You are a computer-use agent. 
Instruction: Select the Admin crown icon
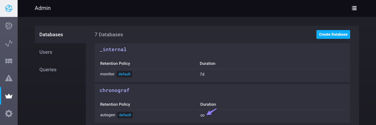pyautogui.click(x=9, y=96)
